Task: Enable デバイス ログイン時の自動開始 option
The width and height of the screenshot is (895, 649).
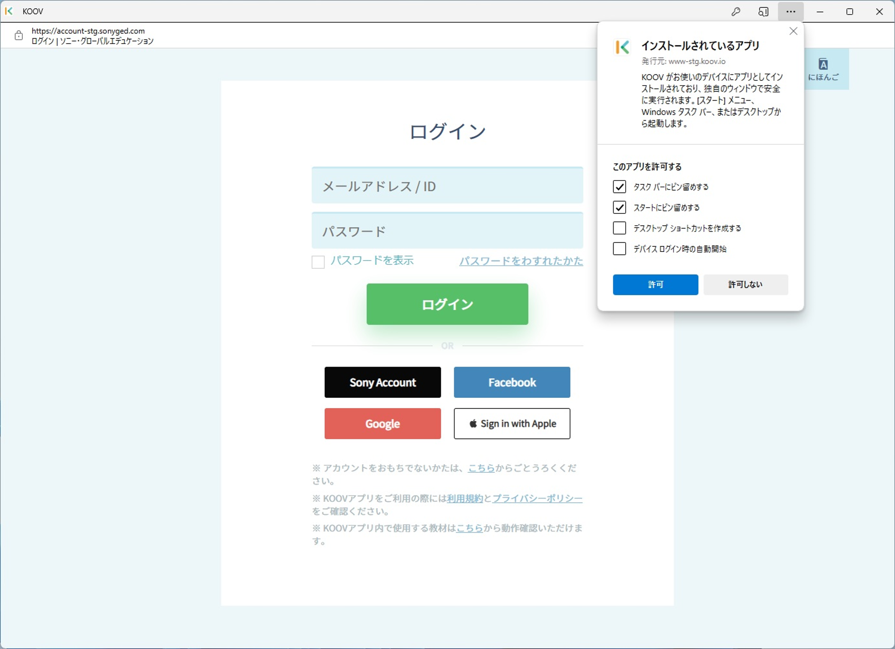Action: pyautogui.click(x=619, y=249)
